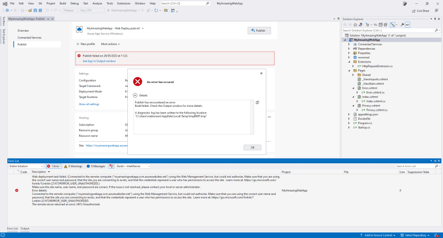Open See logs in Output window link
Screen dimensions: 443x238
pos(99,61)
